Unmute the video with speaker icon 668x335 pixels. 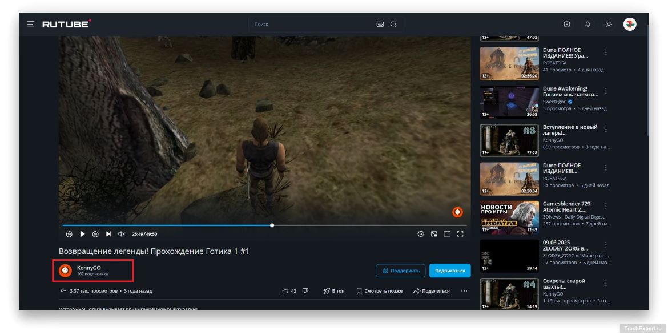pos(122,234)
